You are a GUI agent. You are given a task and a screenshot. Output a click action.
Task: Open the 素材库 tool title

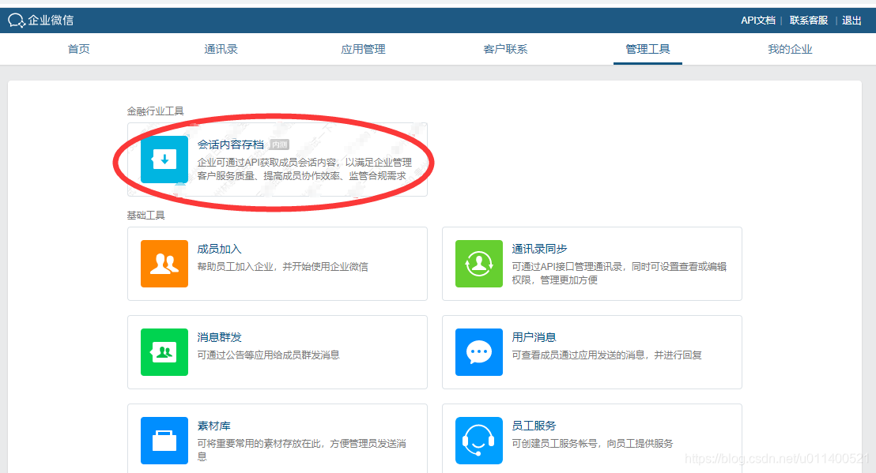coord(214,426)
